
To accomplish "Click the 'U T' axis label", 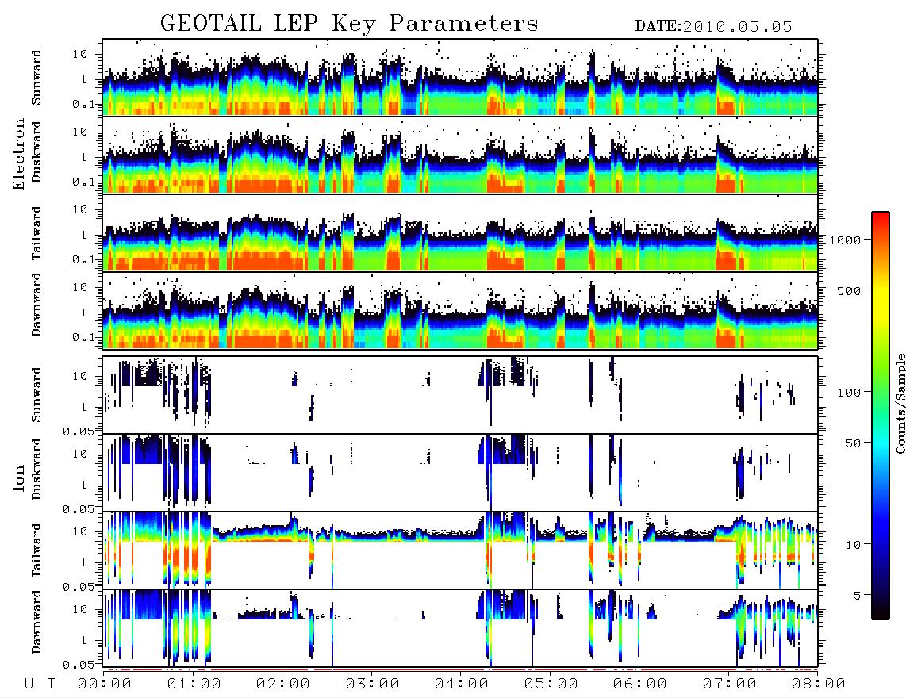I will pyautogui.click(x=40, y=685).
